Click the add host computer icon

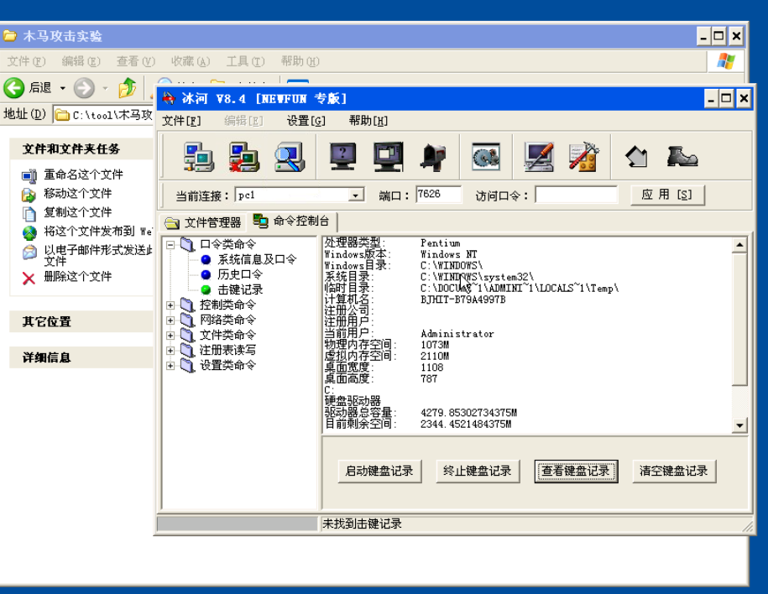click(x=198, y=157)
